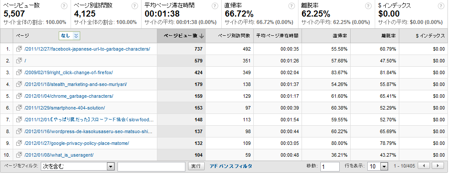Viewport: 451px width, 175px height.
Task: Click the 移動 row number input
Action: tap(330, 166)
